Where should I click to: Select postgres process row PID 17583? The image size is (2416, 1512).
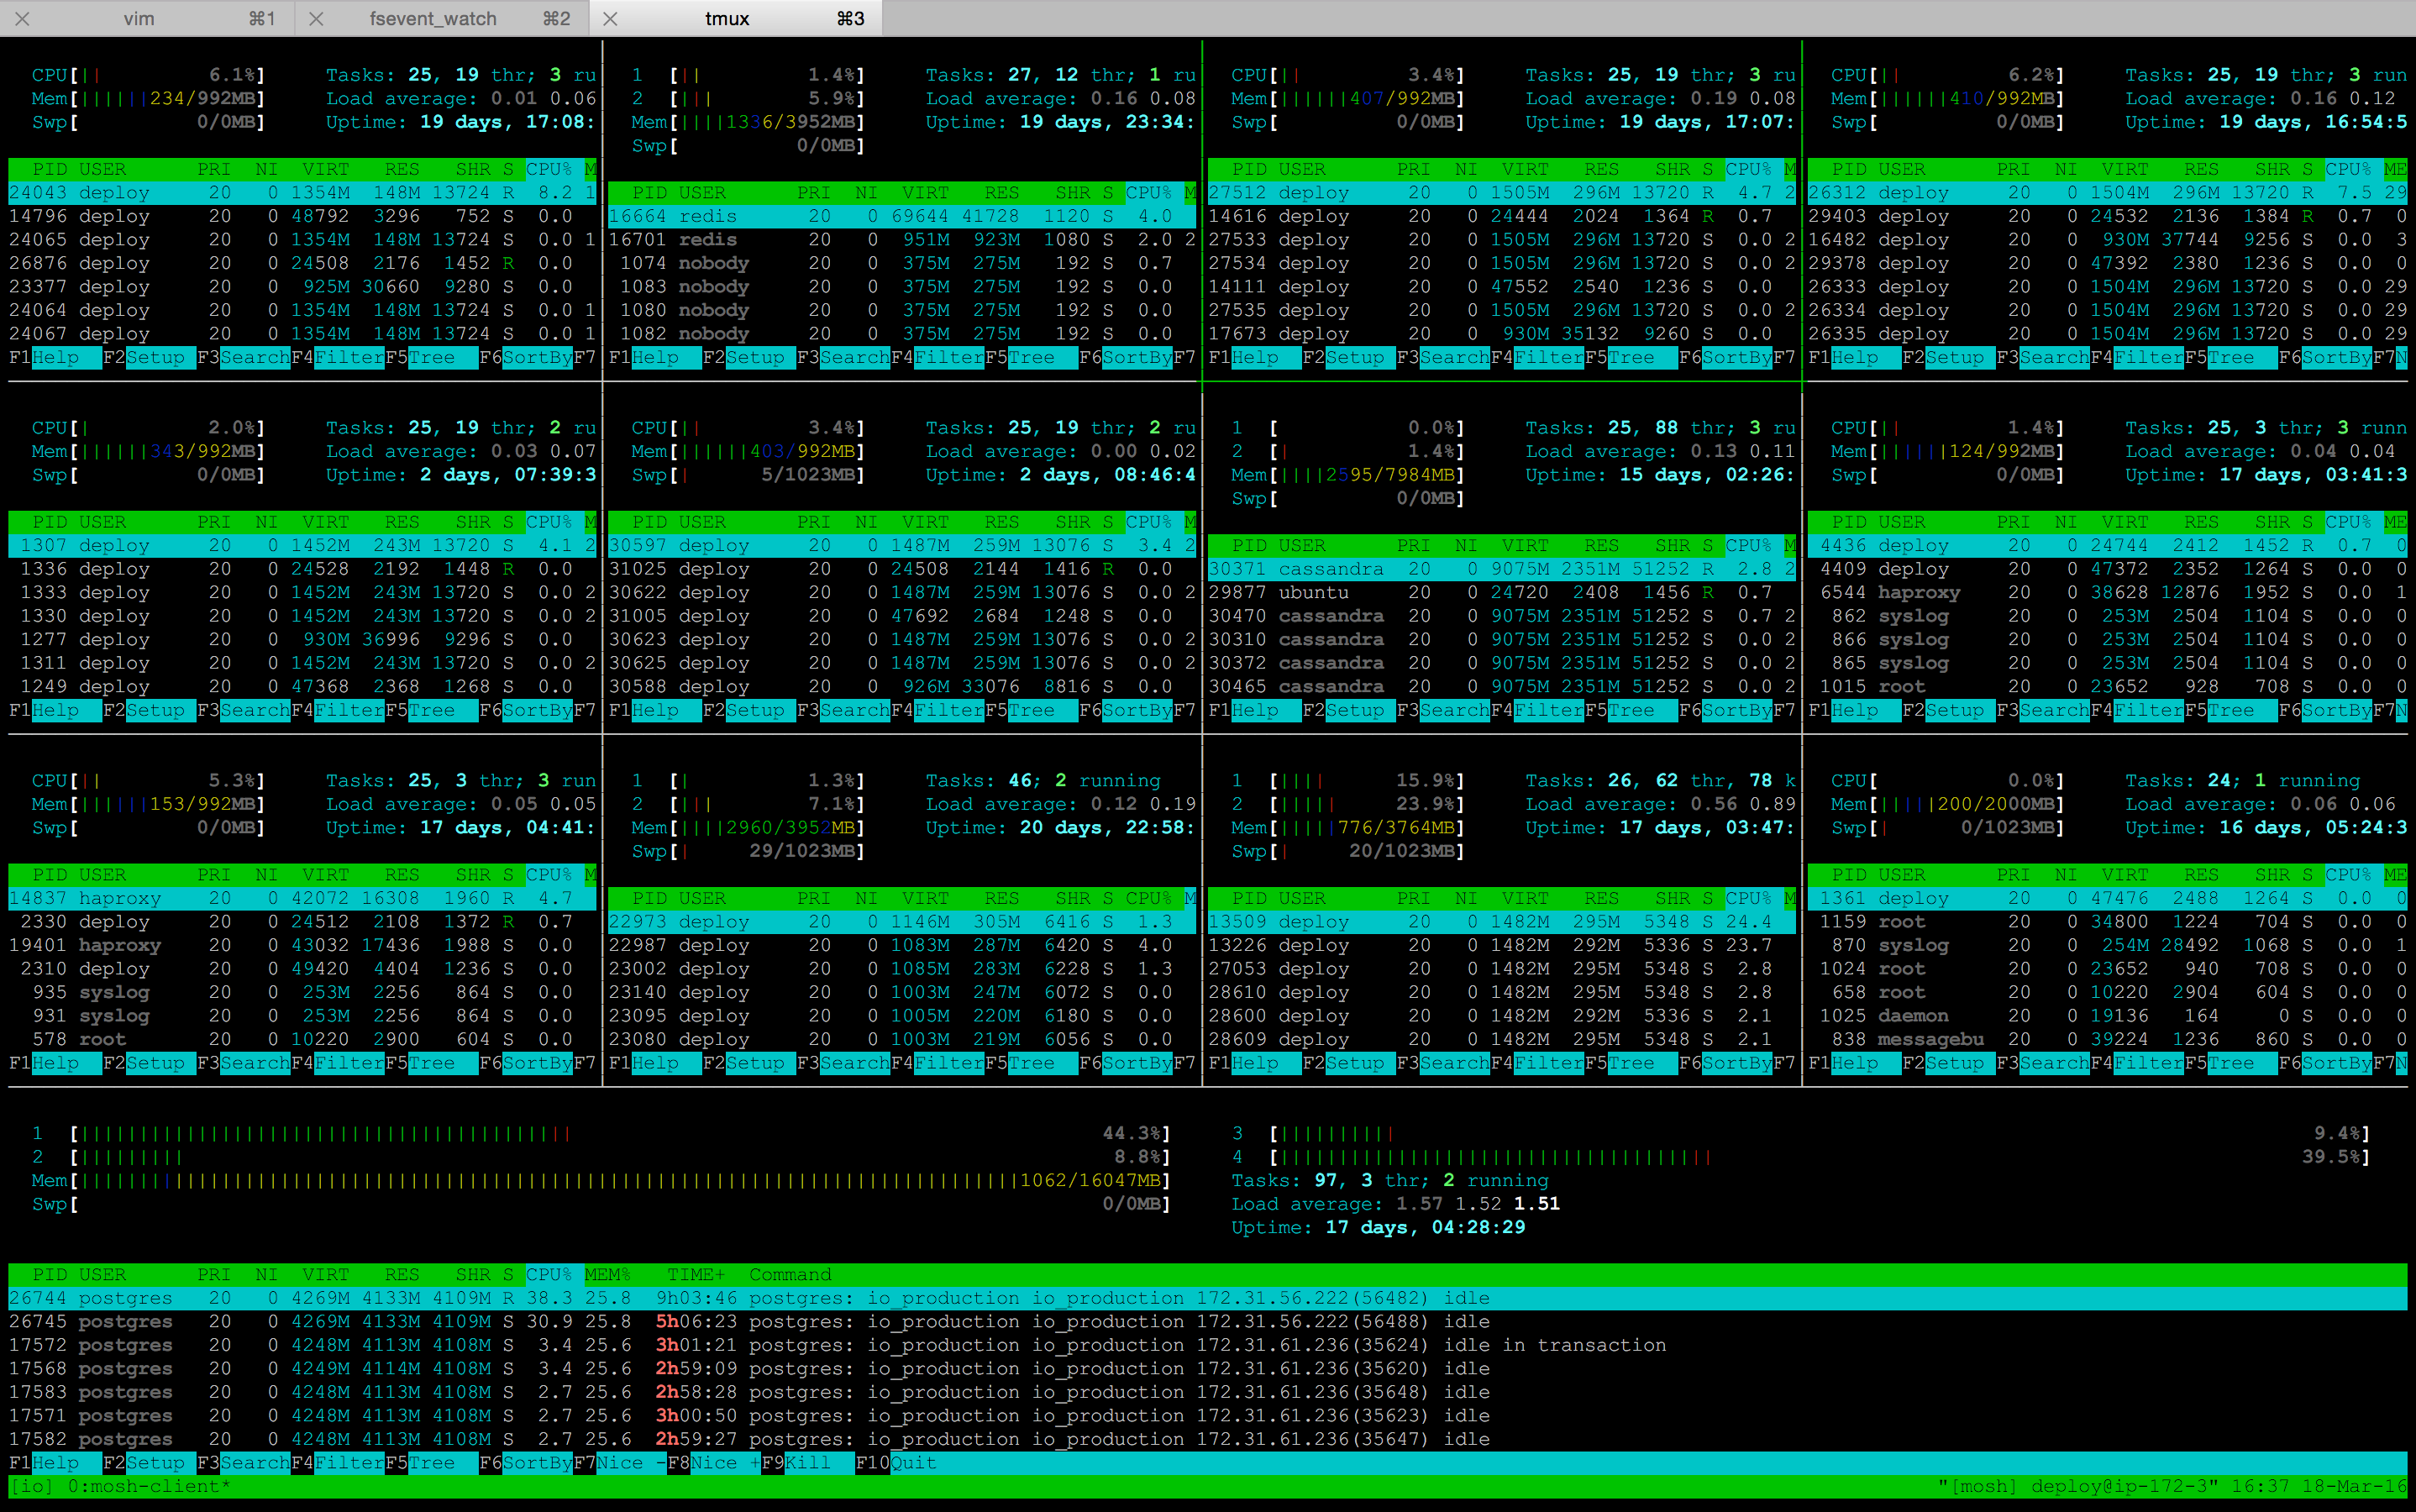(1207, 1392)
